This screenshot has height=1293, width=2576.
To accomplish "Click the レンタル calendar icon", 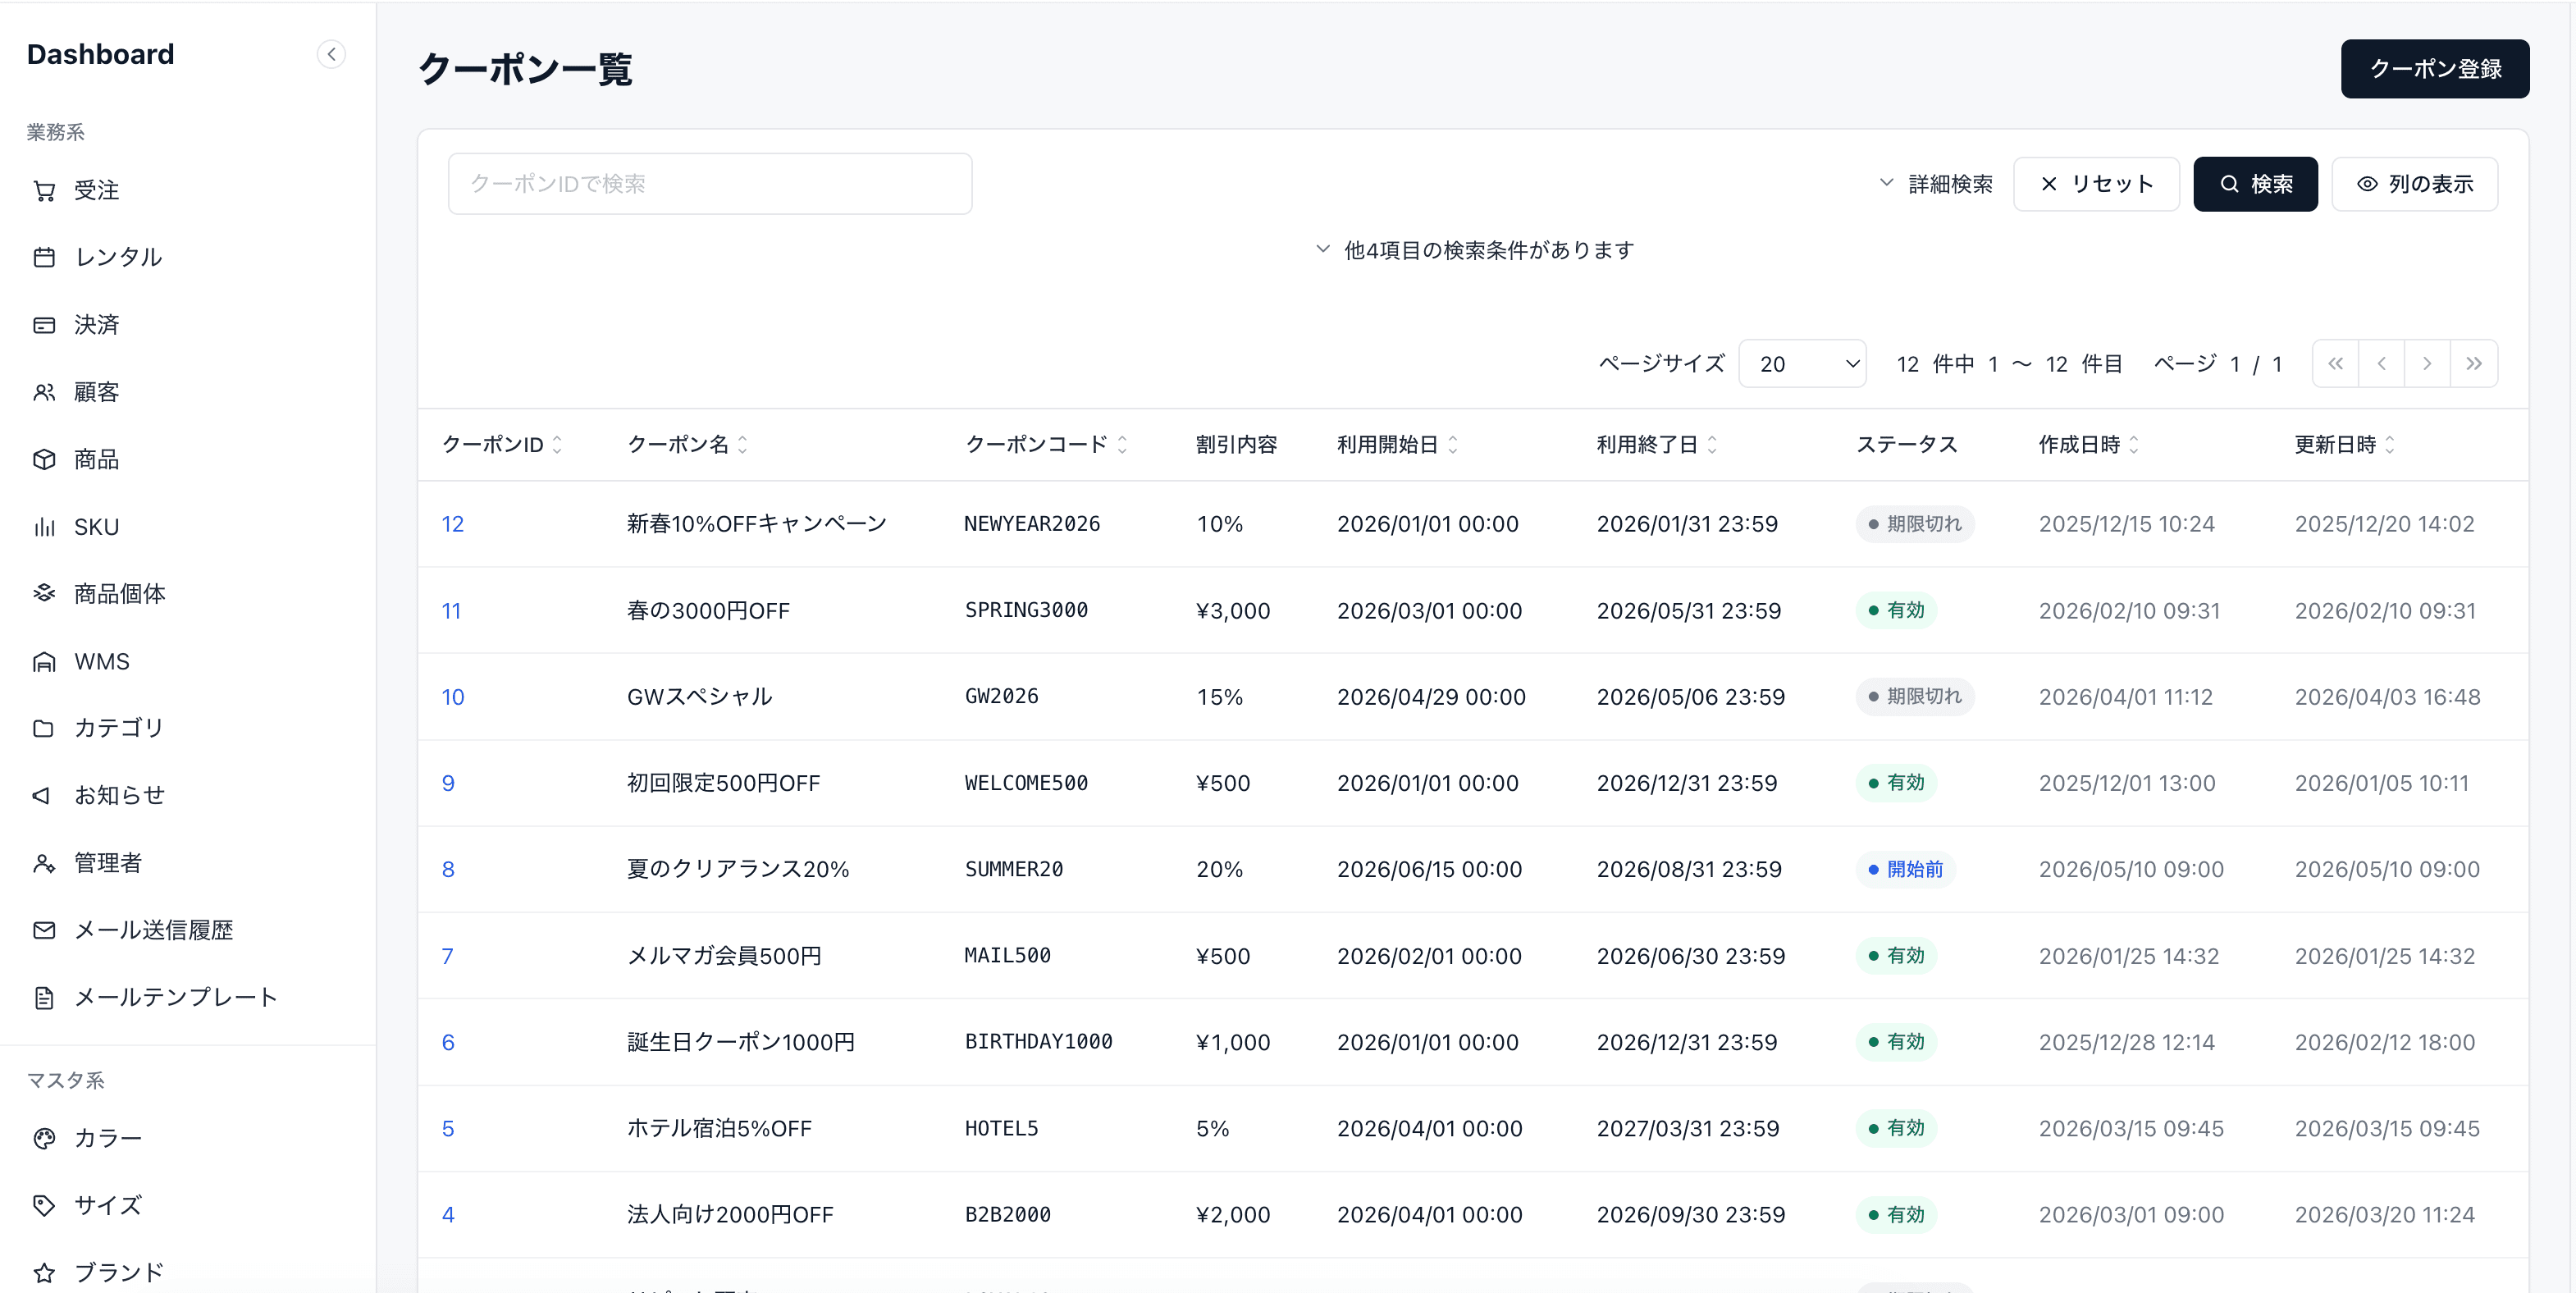I will coord(44,257).
